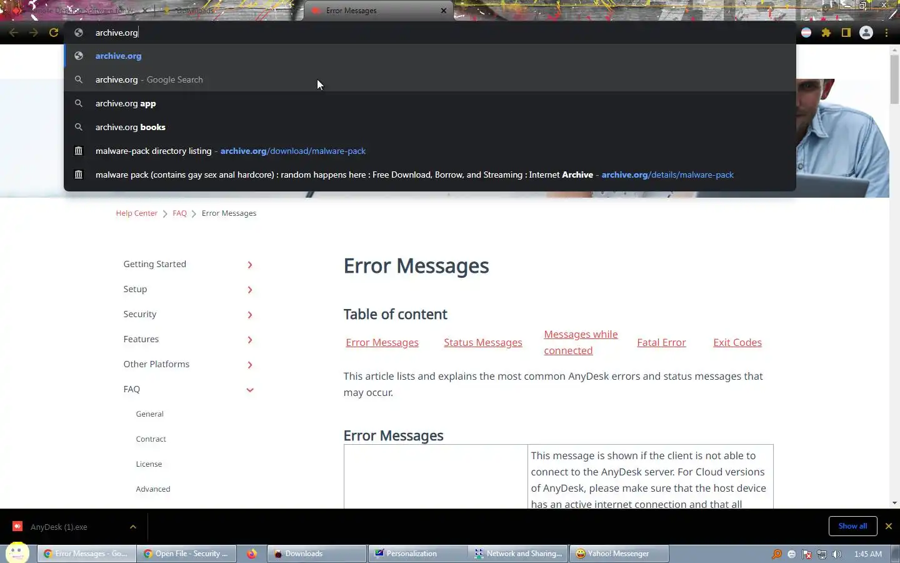Open the Contract FAQ sub-item
This screenshot has height=563, width=900.
click(151, 439)
